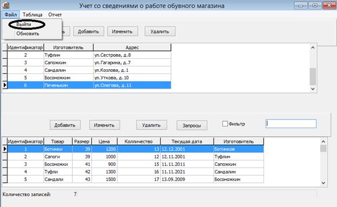Select the Туфлин cell in the upper table
337x207 pixels.
[x=68, y=55]
